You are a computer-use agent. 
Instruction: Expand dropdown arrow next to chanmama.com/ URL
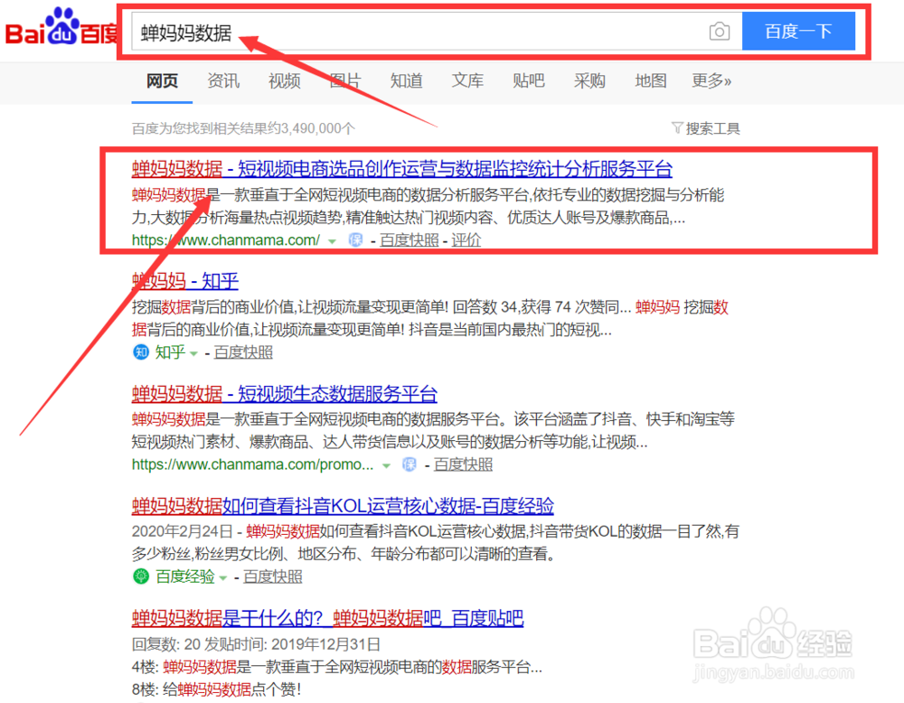tap(332, 241)
